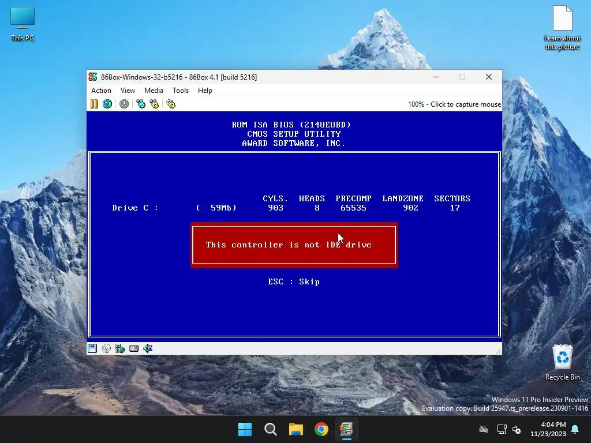Screen dimensions: 591x443
Task: Click 'Learn about this picture' desktop icon
Action: coord(562,28)
